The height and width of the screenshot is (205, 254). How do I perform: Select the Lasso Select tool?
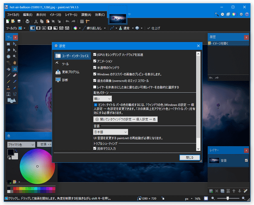(8, 50)
